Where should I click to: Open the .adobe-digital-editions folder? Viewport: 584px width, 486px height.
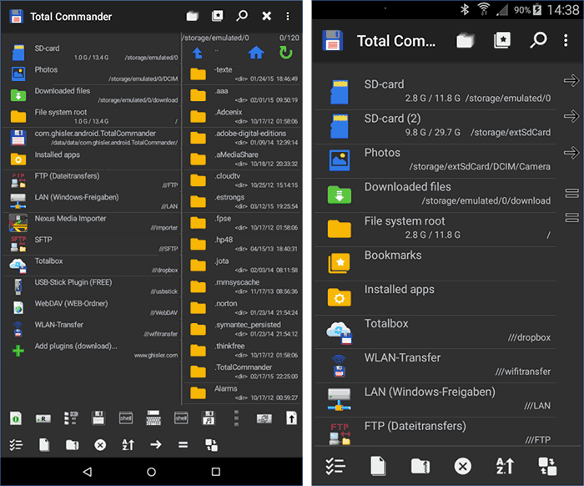tap(242, 138)
